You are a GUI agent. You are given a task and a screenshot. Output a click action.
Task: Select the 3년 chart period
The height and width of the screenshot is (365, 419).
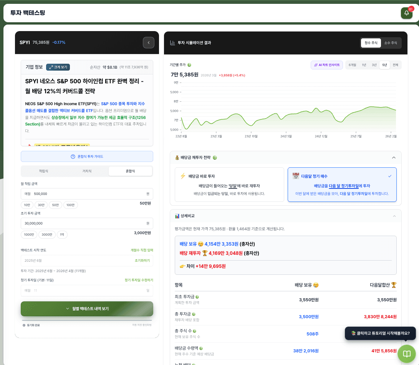[x=374, y=65]
